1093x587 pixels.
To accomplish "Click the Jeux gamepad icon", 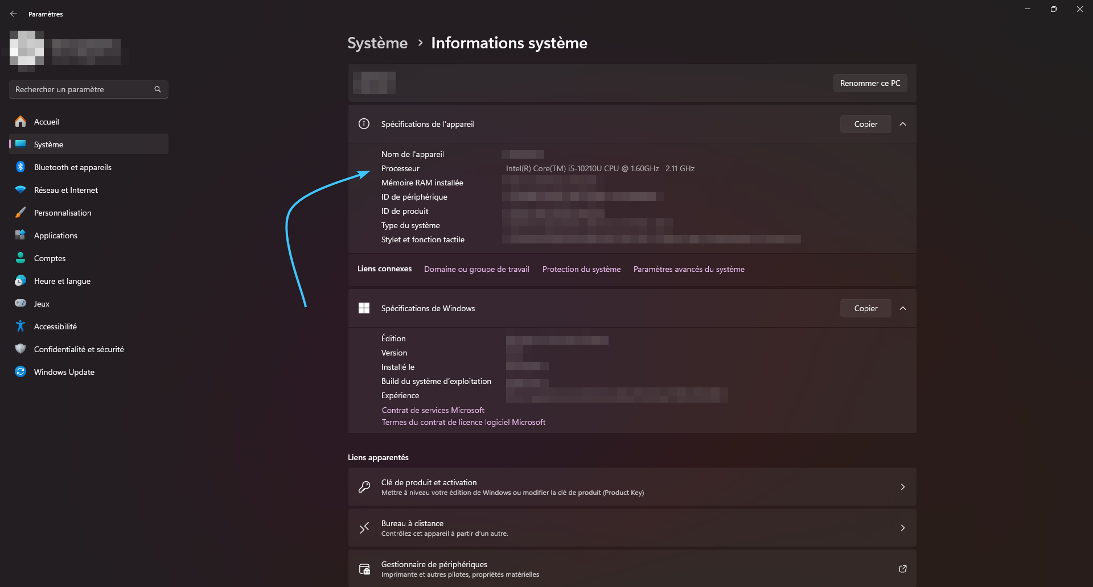I will pos(20,303).
